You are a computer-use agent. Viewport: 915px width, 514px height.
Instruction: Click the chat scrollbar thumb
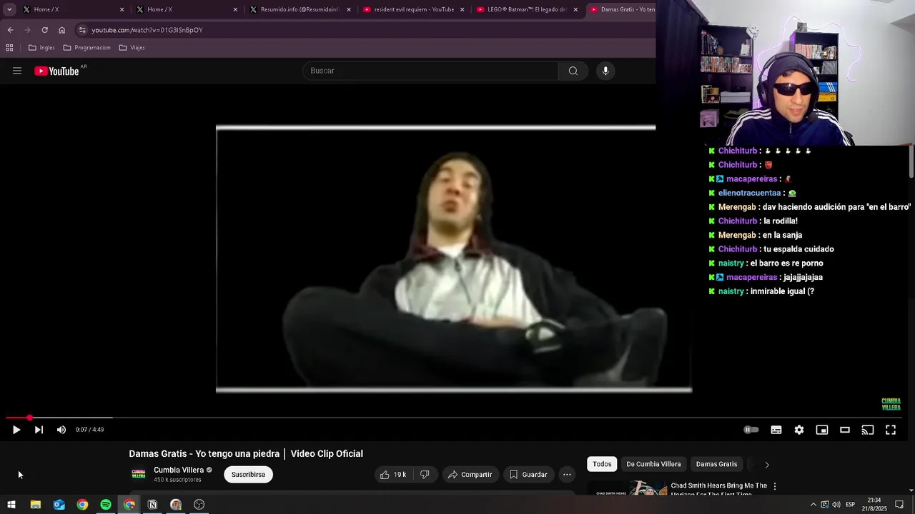tap(911, 162)
